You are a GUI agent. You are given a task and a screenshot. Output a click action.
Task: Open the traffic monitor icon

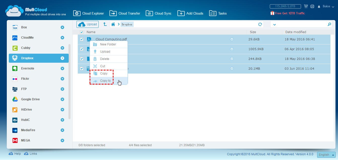[x=312, y=6]
